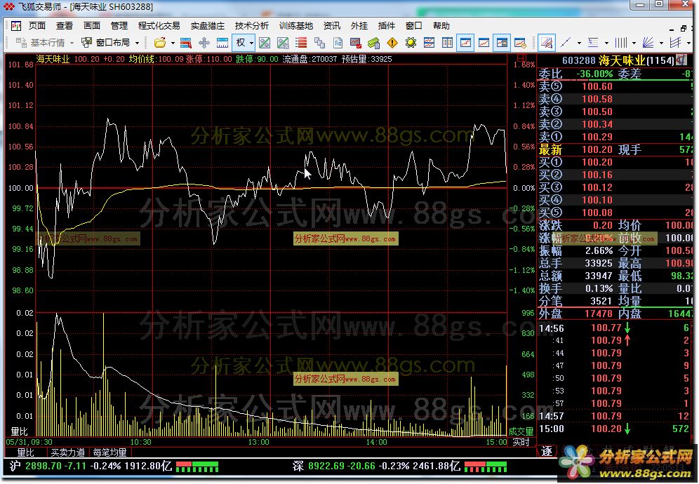The image size is (699, 484).
Task: Select the vertical cycle lines tool
Action: (x=620, y=43)
